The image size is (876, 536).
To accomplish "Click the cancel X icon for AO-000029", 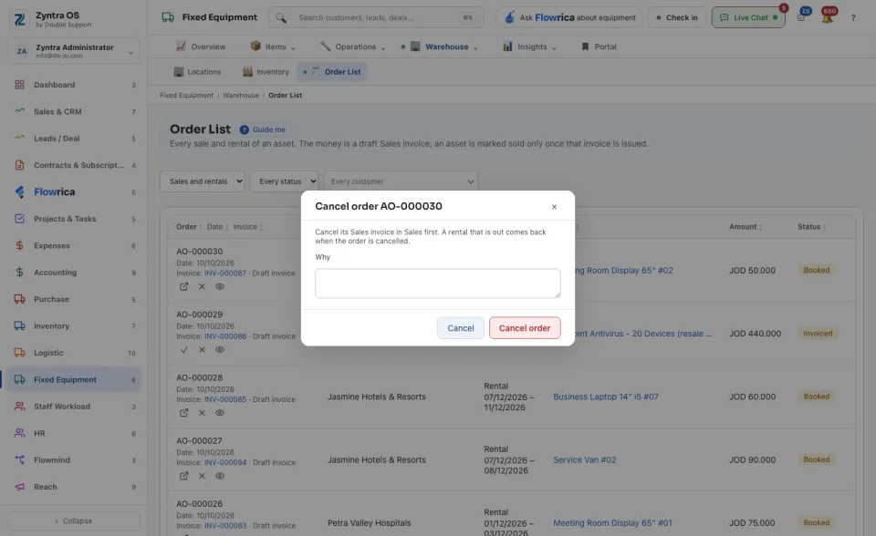I will point(202,349).
